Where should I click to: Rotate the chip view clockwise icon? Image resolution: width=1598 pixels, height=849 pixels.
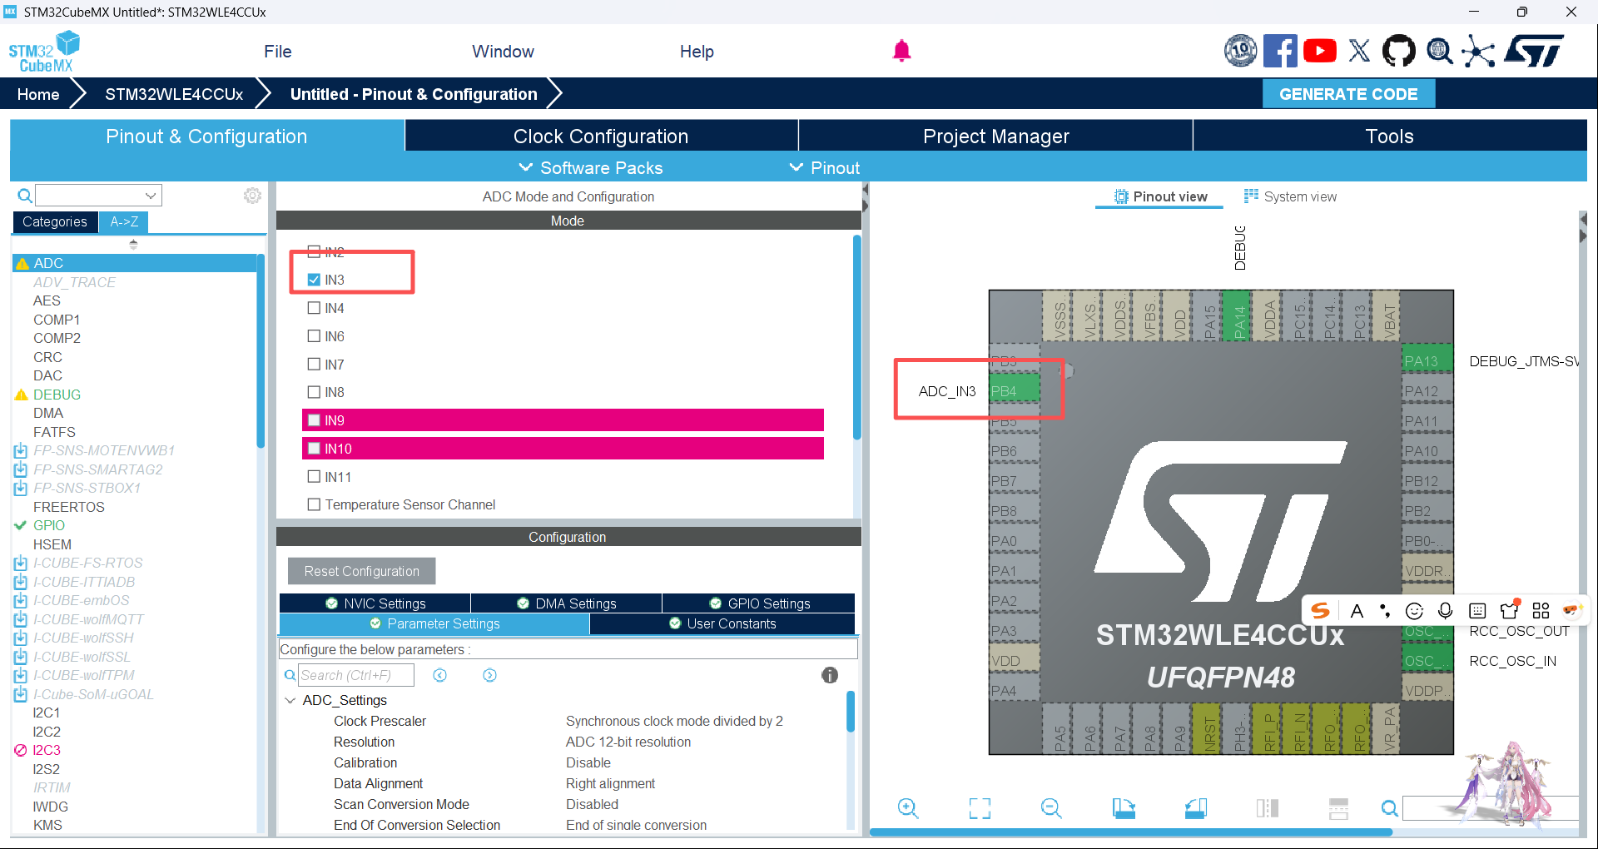pos(1124,808)
